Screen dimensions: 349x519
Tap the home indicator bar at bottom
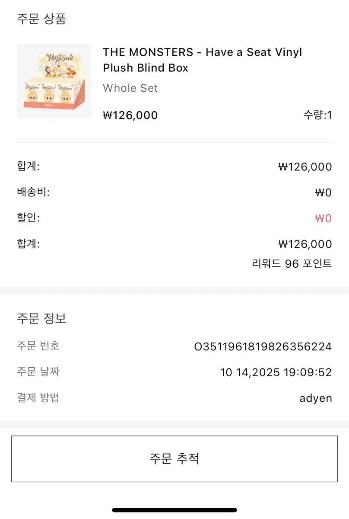(174, 510)
